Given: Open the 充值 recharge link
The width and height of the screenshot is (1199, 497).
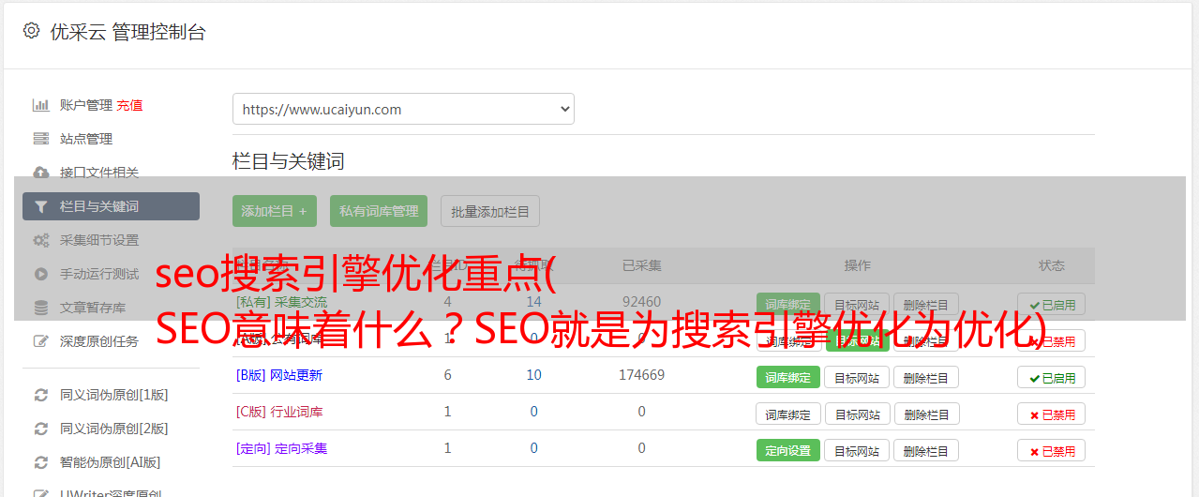Looking at the screenshot, I should 130,105.
